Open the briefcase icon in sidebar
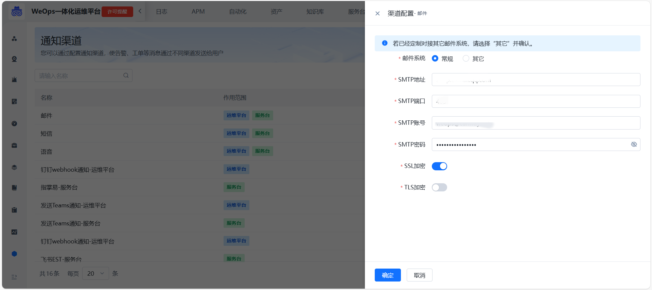 tap(14, 146)
